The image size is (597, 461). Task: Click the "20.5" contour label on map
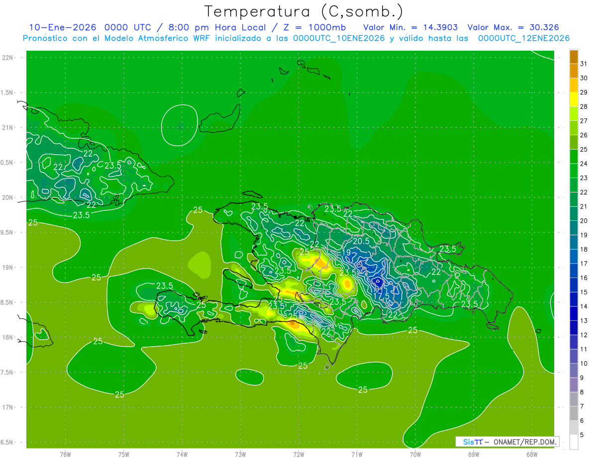pyautogui.click(x=361, y=241)
